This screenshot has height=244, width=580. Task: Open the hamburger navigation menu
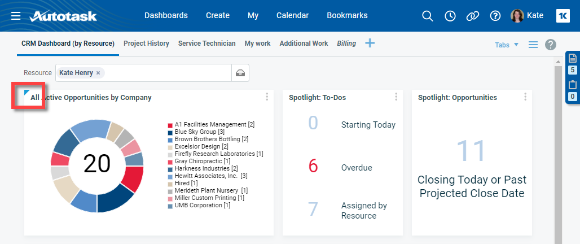click(x=16, y=16)
